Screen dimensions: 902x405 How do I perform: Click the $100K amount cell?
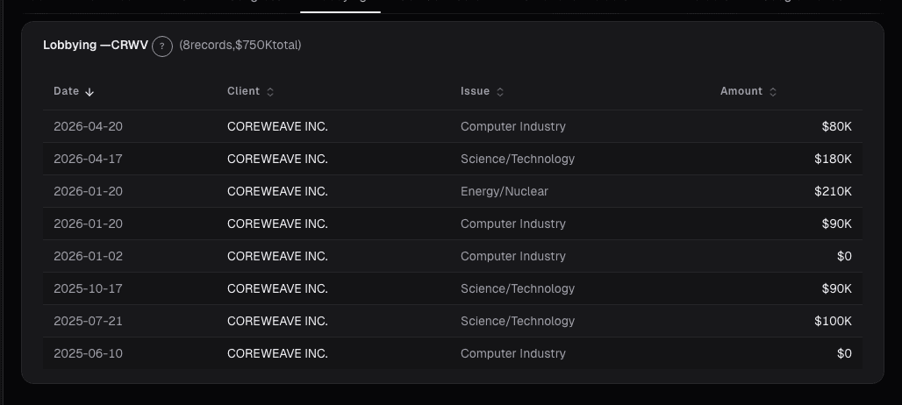pyautogui.click(x=833, y=321)
